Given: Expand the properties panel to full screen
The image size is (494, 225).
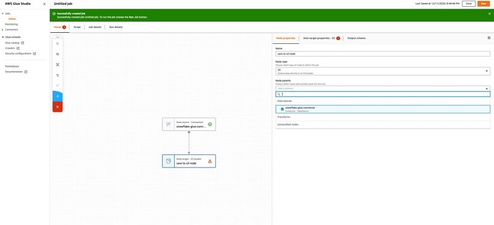Looking at the screenshot, I should click(x=489, y=38).
